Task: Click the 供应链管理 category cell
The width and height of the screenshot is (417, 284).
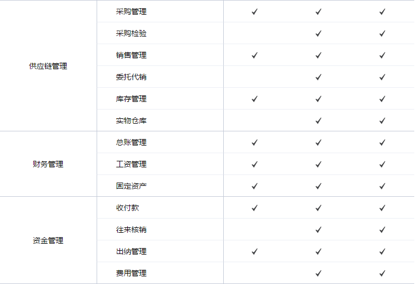Action: coord(48,66)
